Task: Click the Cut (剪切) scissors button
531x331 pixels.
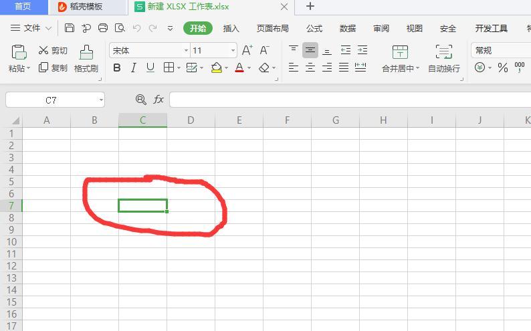Action: coord(53,50)
